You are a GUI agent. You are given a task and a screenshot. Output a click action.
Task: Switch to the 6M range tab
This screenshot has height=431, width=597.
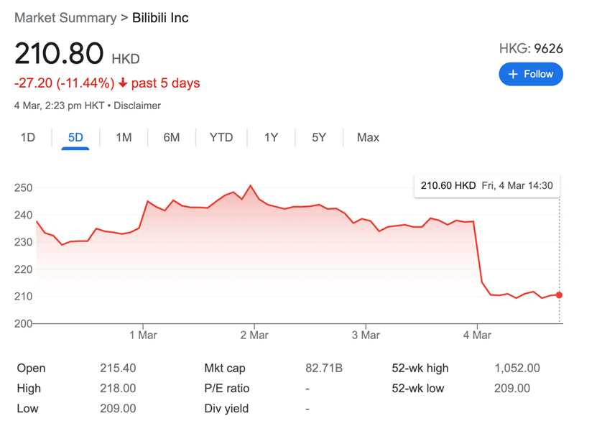click(172, 137)
